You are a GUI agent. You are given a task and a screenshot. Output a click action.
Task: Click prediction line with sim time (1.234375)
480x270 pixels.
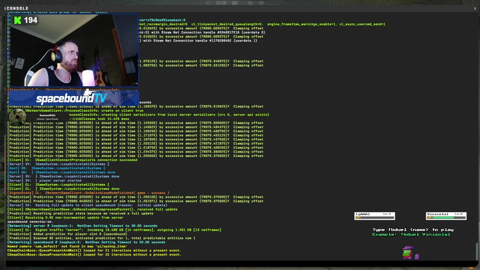coord(135,152)
